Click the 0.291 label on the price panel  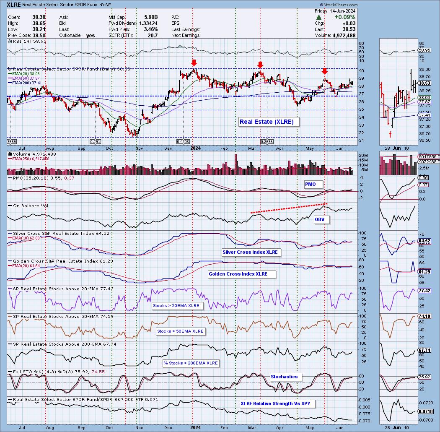tap(95, 142)
